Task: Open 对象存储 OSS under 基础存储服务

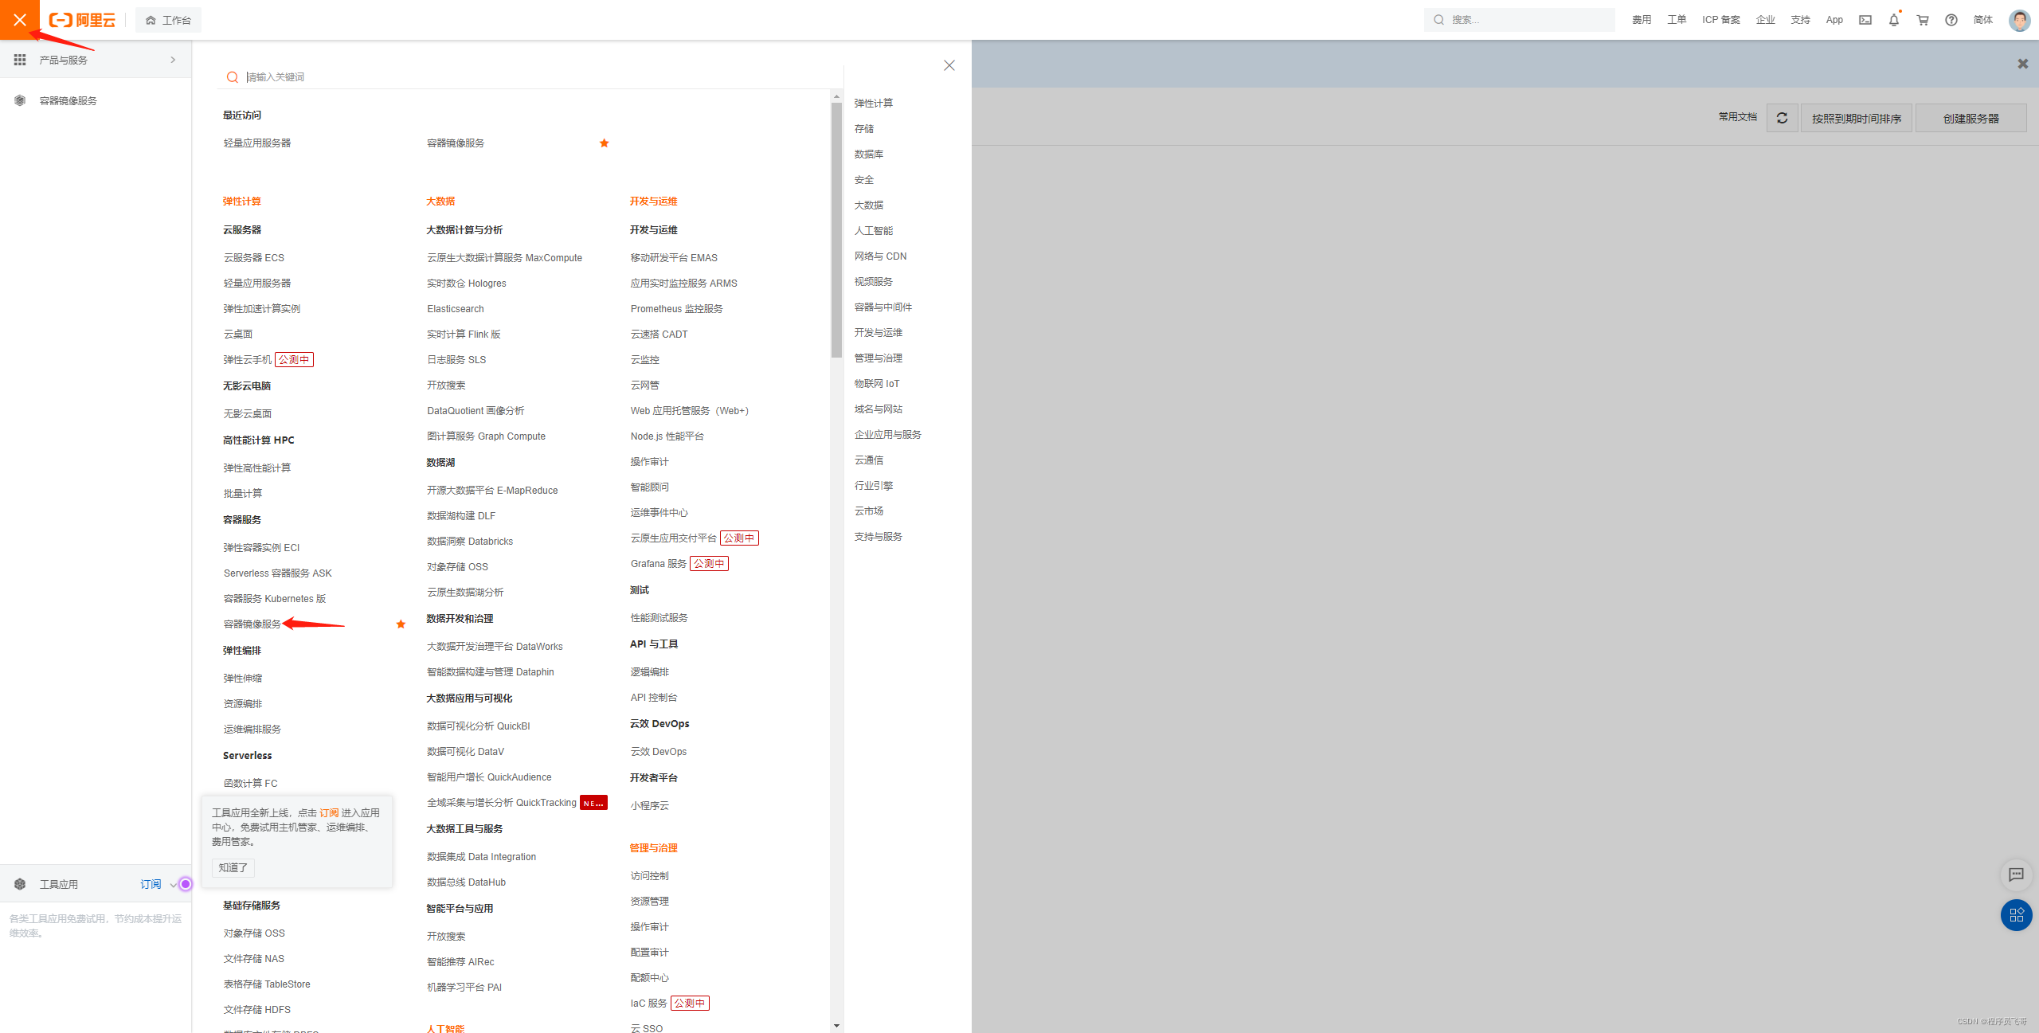Action: point(254,933)
